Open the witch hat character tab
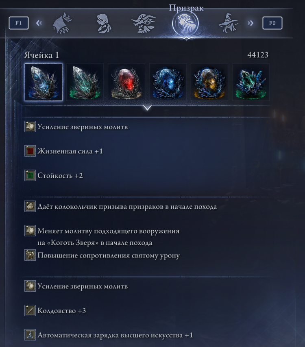This screenshot has height=347, width=305. pyautogui.click(x=229, y=23)
